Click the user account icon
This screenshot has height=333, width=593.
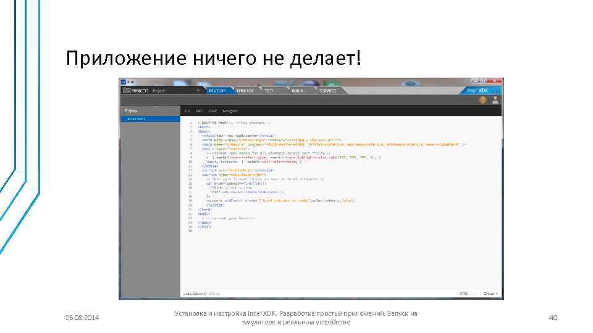[495, 100]
